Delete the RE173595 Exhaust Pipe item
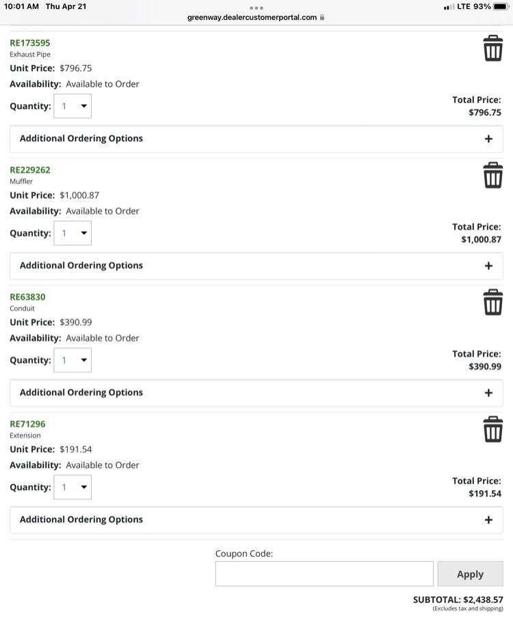Screen dimensions: 513x628 pos(492,48)
